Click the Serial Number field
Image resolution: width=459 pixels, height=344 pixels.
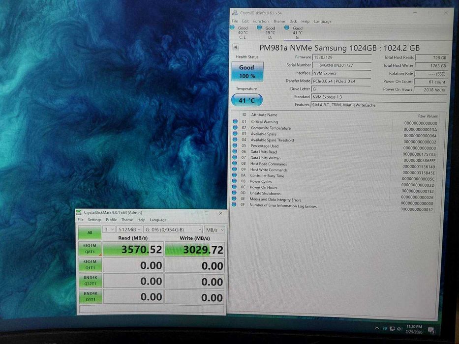(341, 65)
